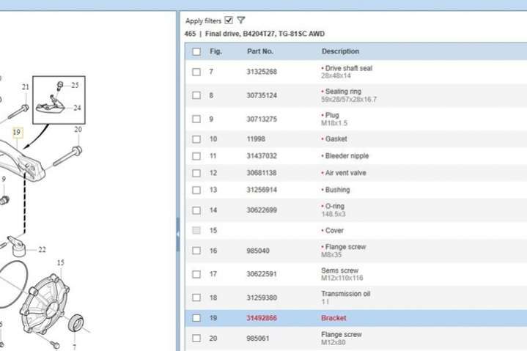Click the Part No. column header
The width and height of the screenshot is (527, 351).
pyautogui.click(x=259, y=51)
